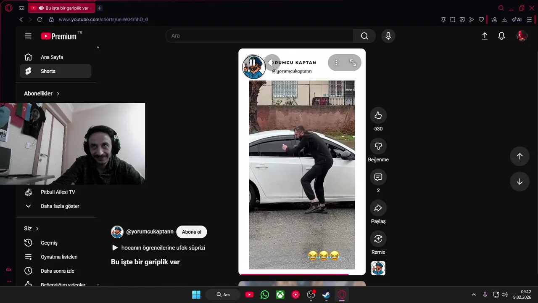Open the yorumcukaptann channel avatar

tap(117, 232)
